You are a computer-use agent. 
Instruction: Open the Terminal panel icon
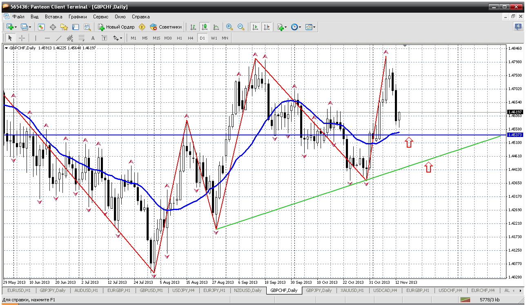click(x=76, y=27)
